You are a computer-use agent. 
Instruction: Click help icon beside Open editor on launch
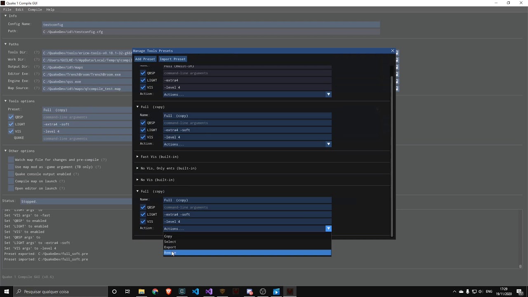click(62, 189)
